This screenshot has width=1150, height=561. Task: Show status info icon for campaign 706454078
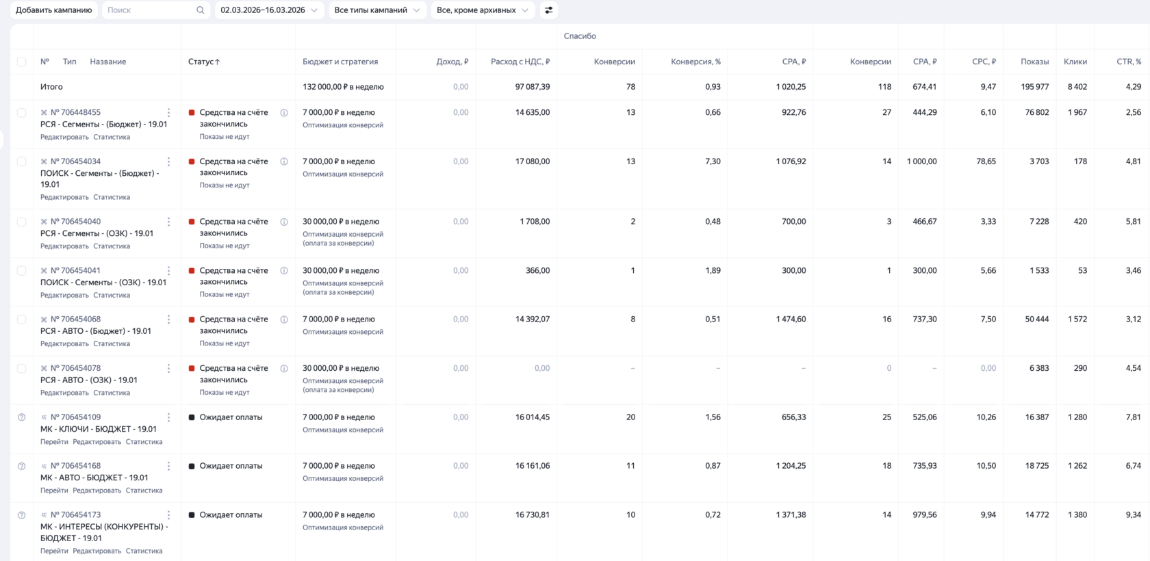[x=284, y=368]
